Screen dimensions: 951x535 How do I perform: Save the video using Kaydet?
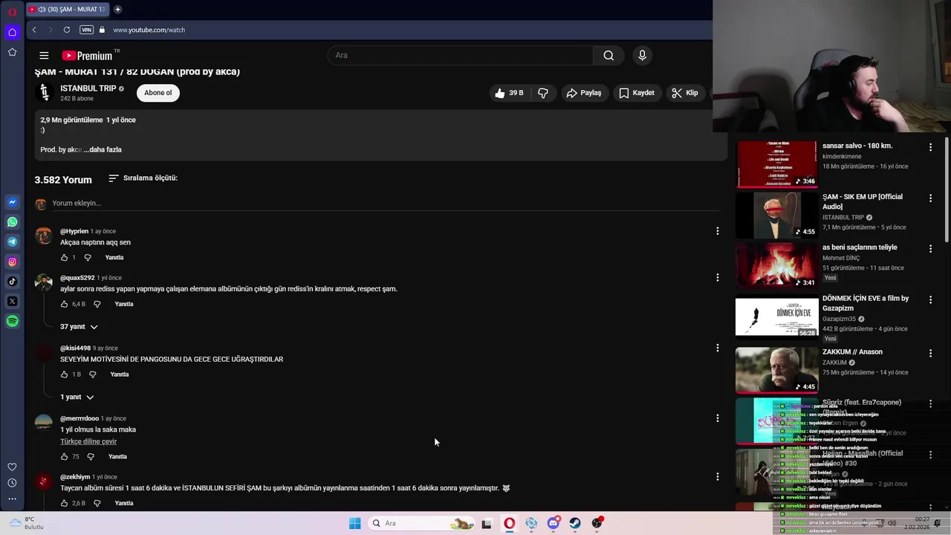pos(637,93)
